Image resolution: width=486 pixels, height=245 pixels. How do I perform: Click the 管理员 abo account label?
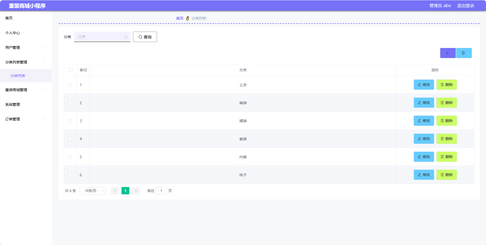tap(440, 6)
